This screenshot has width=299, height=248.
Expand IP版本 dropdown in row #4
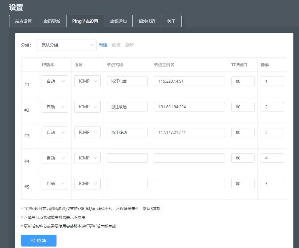pyautogui.click(x=55, y=158)
